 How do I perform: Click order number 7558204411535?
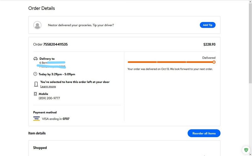55,44
